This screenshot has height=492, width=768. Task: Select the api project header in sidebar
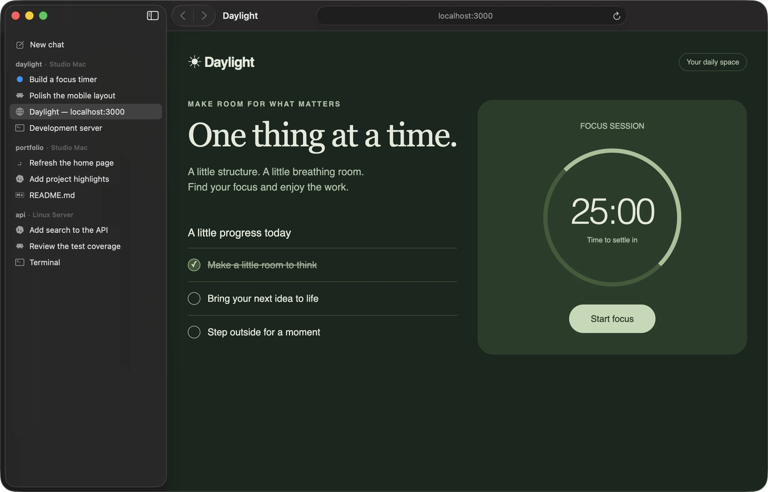pyautogui.click(x=44, y=215)
